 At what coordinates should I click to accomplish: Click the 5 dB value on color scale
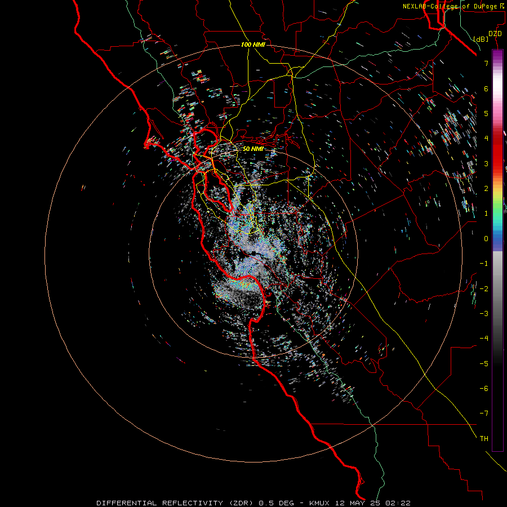pyautogui.click(x=486, y=113)
